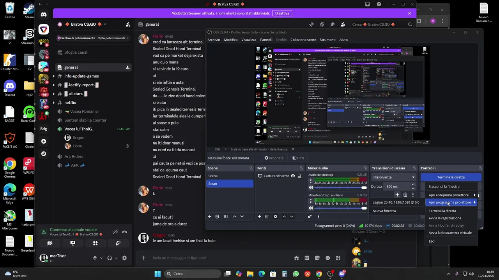
Task: Open preview scaling dropdown arrow
Action: click(293, 149)
